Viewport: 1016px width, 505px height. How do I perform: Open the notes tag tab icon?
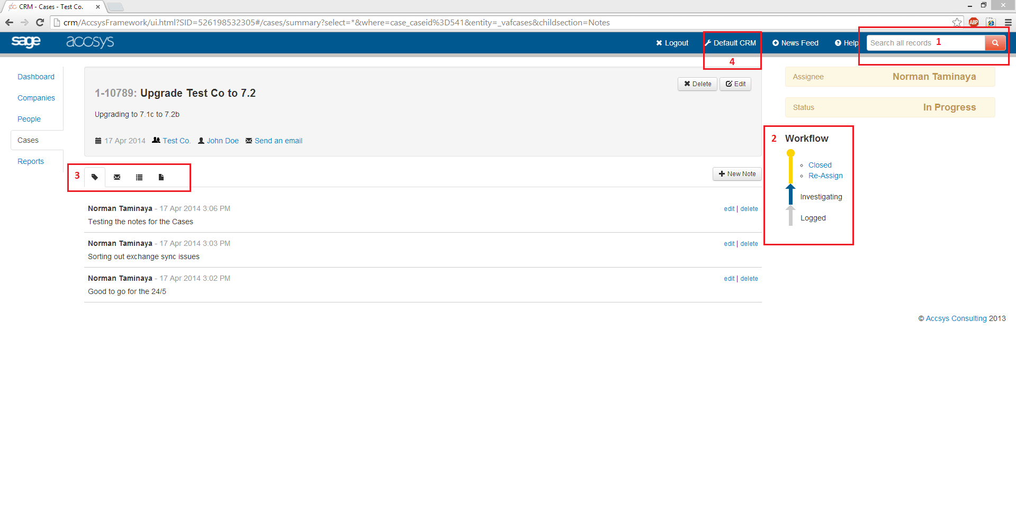[95, 177]
